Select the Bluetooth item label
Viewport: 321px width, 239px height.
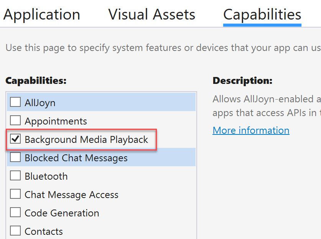[46, 176]
